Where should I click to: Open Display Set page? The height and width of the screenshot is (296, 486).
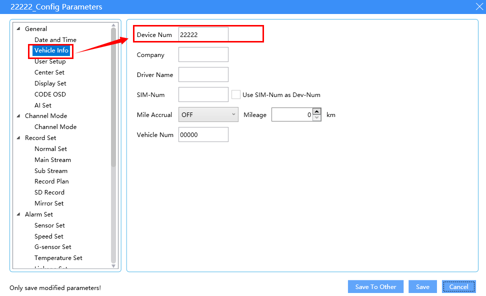(50, 83)
